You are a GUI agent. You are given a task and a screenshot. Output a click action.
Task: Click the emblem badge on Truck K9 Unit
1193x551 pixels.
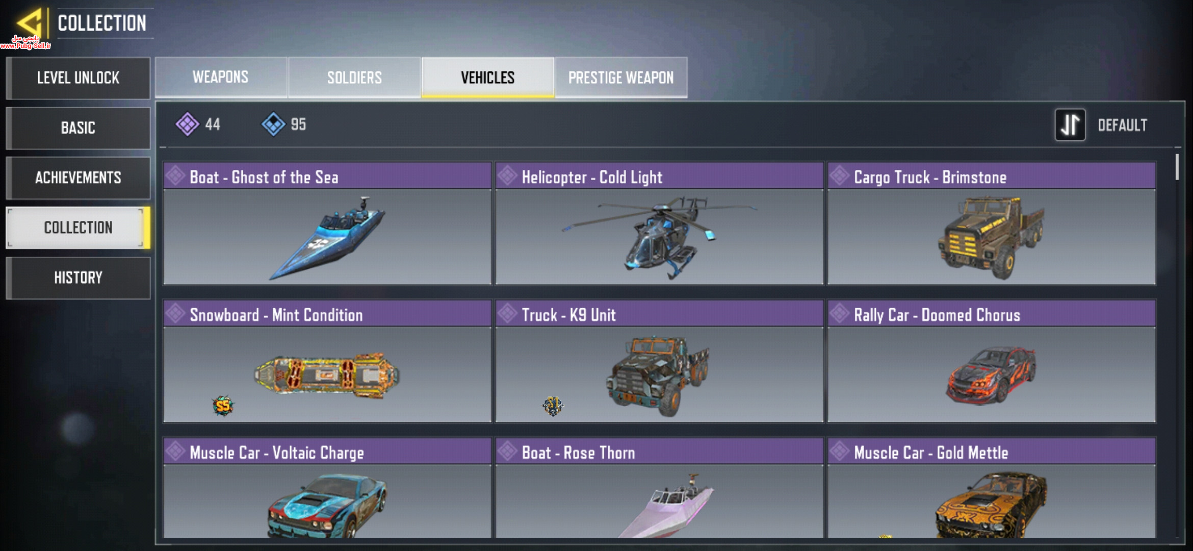[x=553, y=406]
